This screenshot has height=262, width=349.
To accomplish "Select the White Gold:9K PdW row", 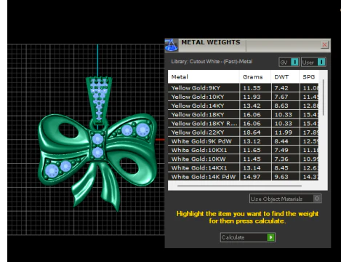I will tap(243, 141).
